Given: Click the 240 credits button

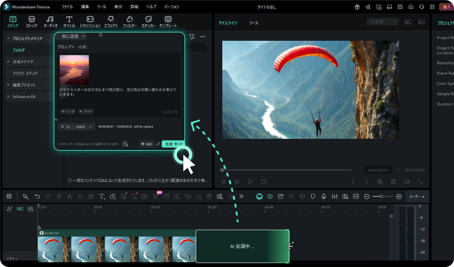Looking at the screenshot, I should click(x=147, y=144).
